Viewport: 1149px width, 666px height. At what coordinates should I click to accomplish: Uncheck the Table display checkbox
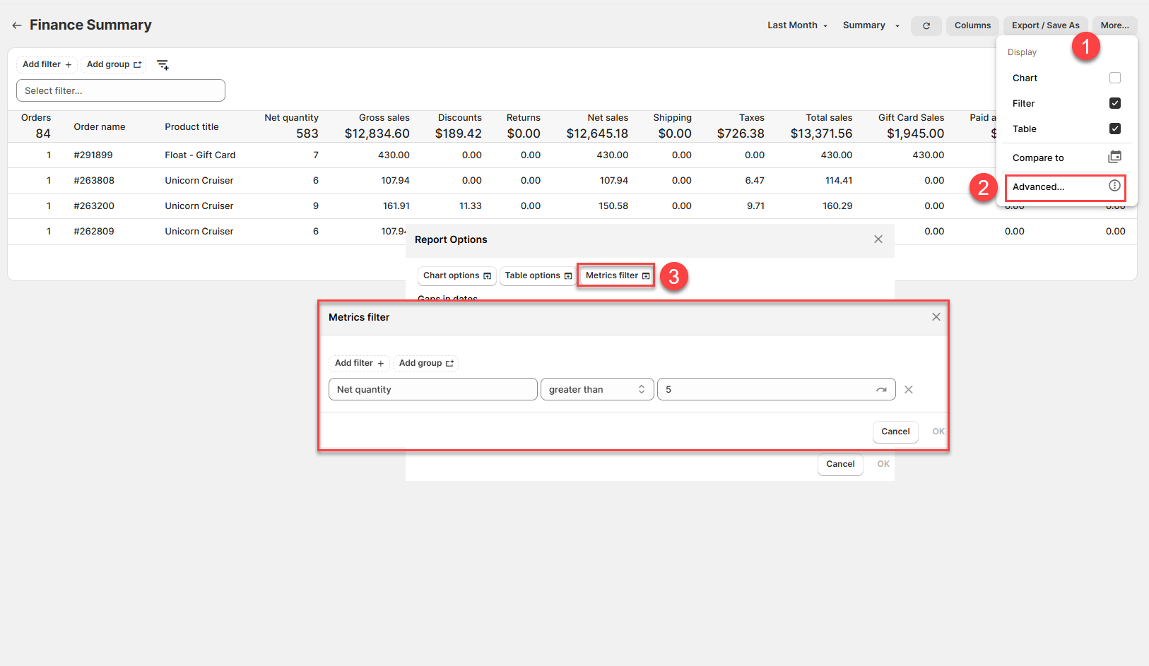coord(1114,129)
